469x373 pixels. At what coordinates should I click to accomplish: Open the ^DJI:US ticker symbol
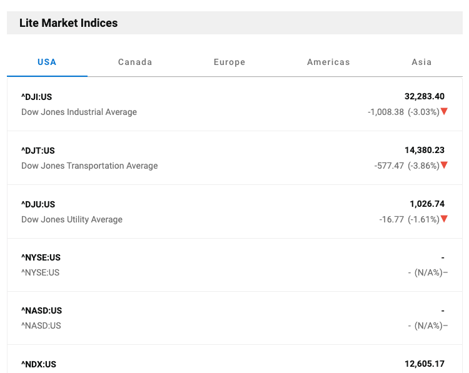pos(36,97)
